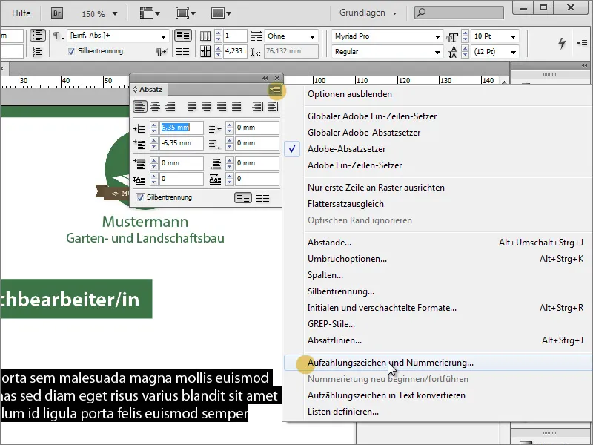Click the left indent field showing 6,35 mm
The width and height of the screenshot is (593, 445).
[182, 128]
